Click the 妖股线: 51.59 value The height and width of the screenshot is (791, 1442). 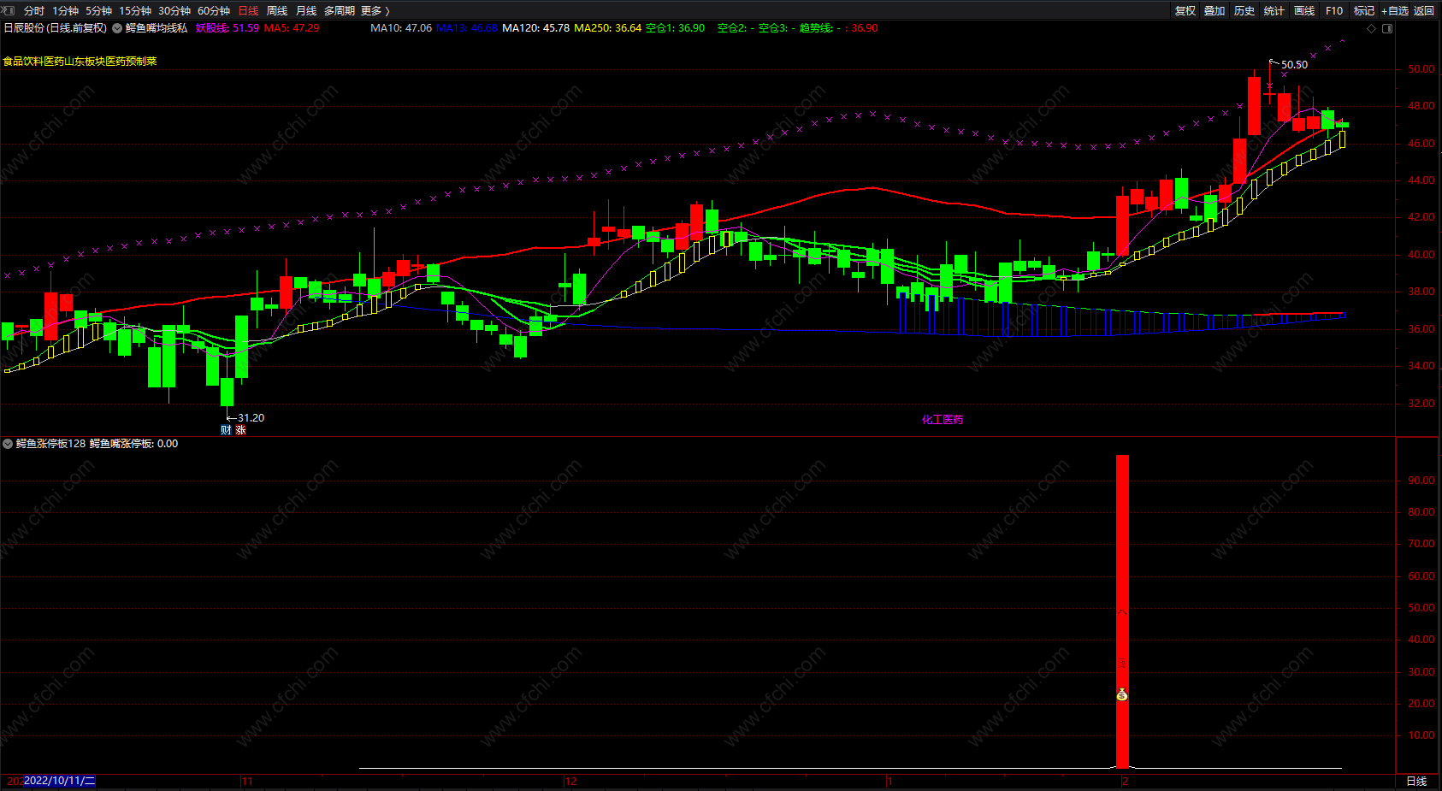coord(228,28)
